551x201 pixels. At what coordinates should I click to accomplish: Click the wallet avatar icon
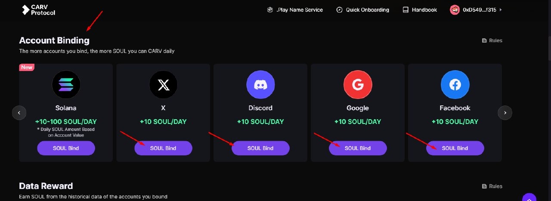(455, 10)
